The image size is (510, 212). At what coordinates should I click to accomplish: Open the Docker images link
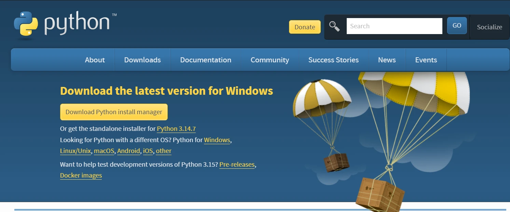tap(81, 176)
